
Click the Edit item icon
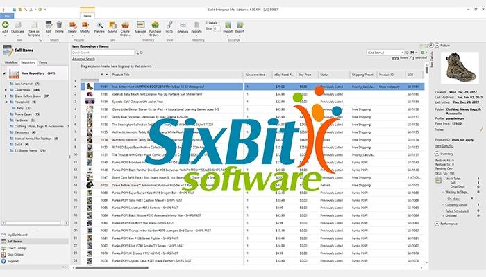[x=49, y=25]
